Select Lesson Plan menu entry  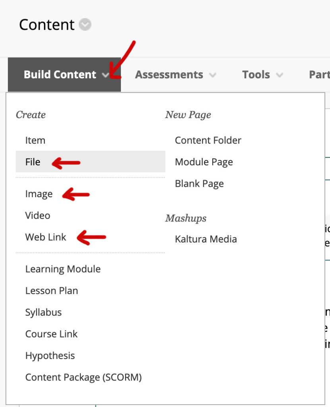click(52, 291)
